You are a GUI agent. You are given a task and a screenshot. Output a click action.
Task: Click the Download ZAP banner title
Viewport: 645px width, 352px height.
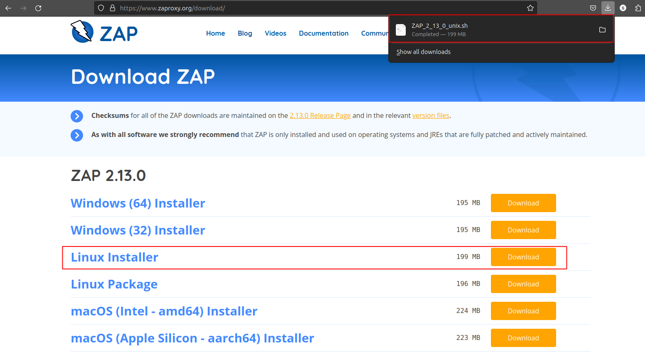tap(143, 77)
